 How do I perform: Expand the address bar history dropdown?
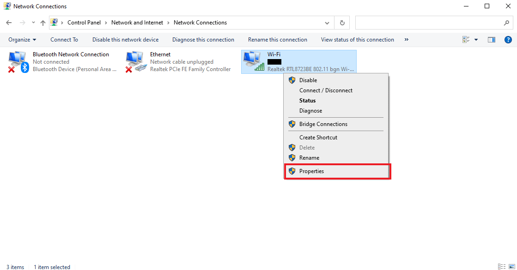(x=328, y=23)
